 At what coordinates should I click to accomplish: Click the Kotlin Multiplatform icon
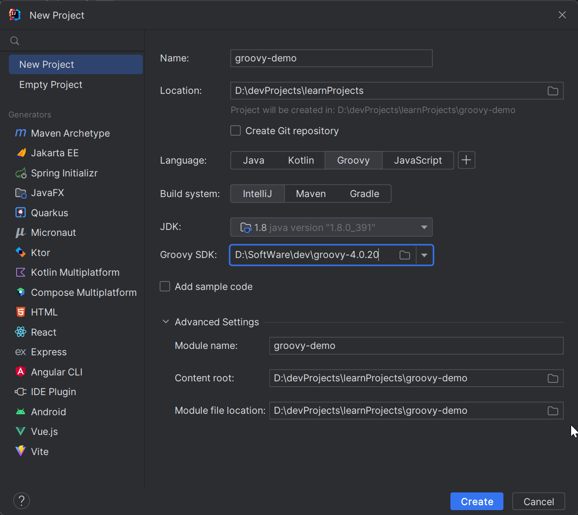coord(21,272)
